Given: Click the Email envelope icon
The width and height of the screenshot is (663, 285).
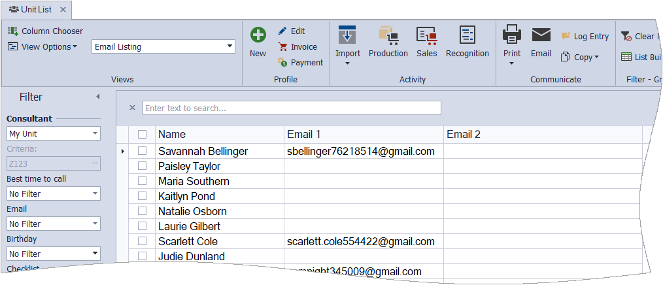Looking at the screenshot, I should (x=541, y=35).
